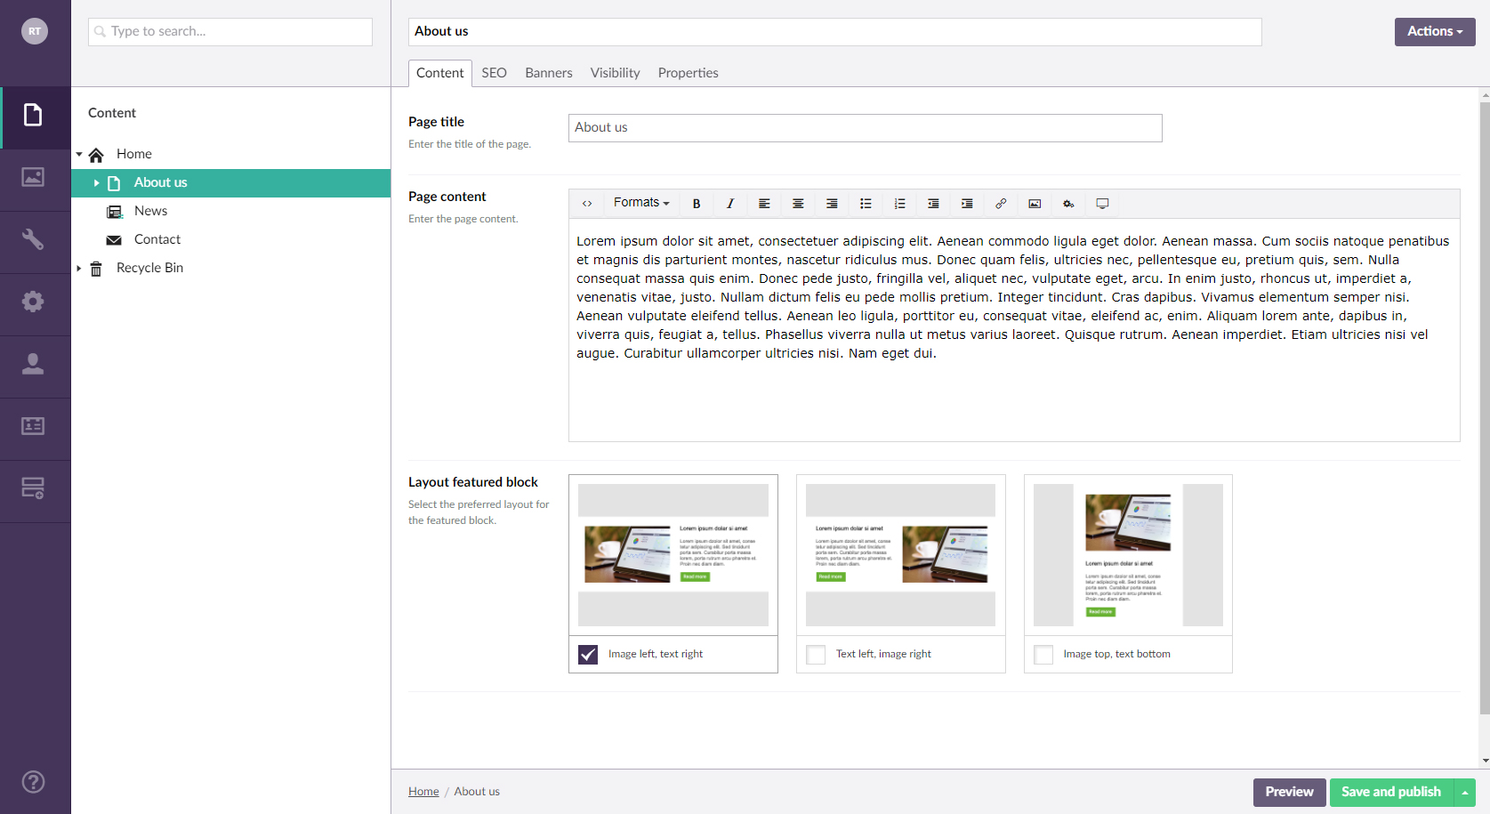The width and height of the screenshot is (1490, 814).
Task: Switch to the Visibility tab
Action: [615, 73]
